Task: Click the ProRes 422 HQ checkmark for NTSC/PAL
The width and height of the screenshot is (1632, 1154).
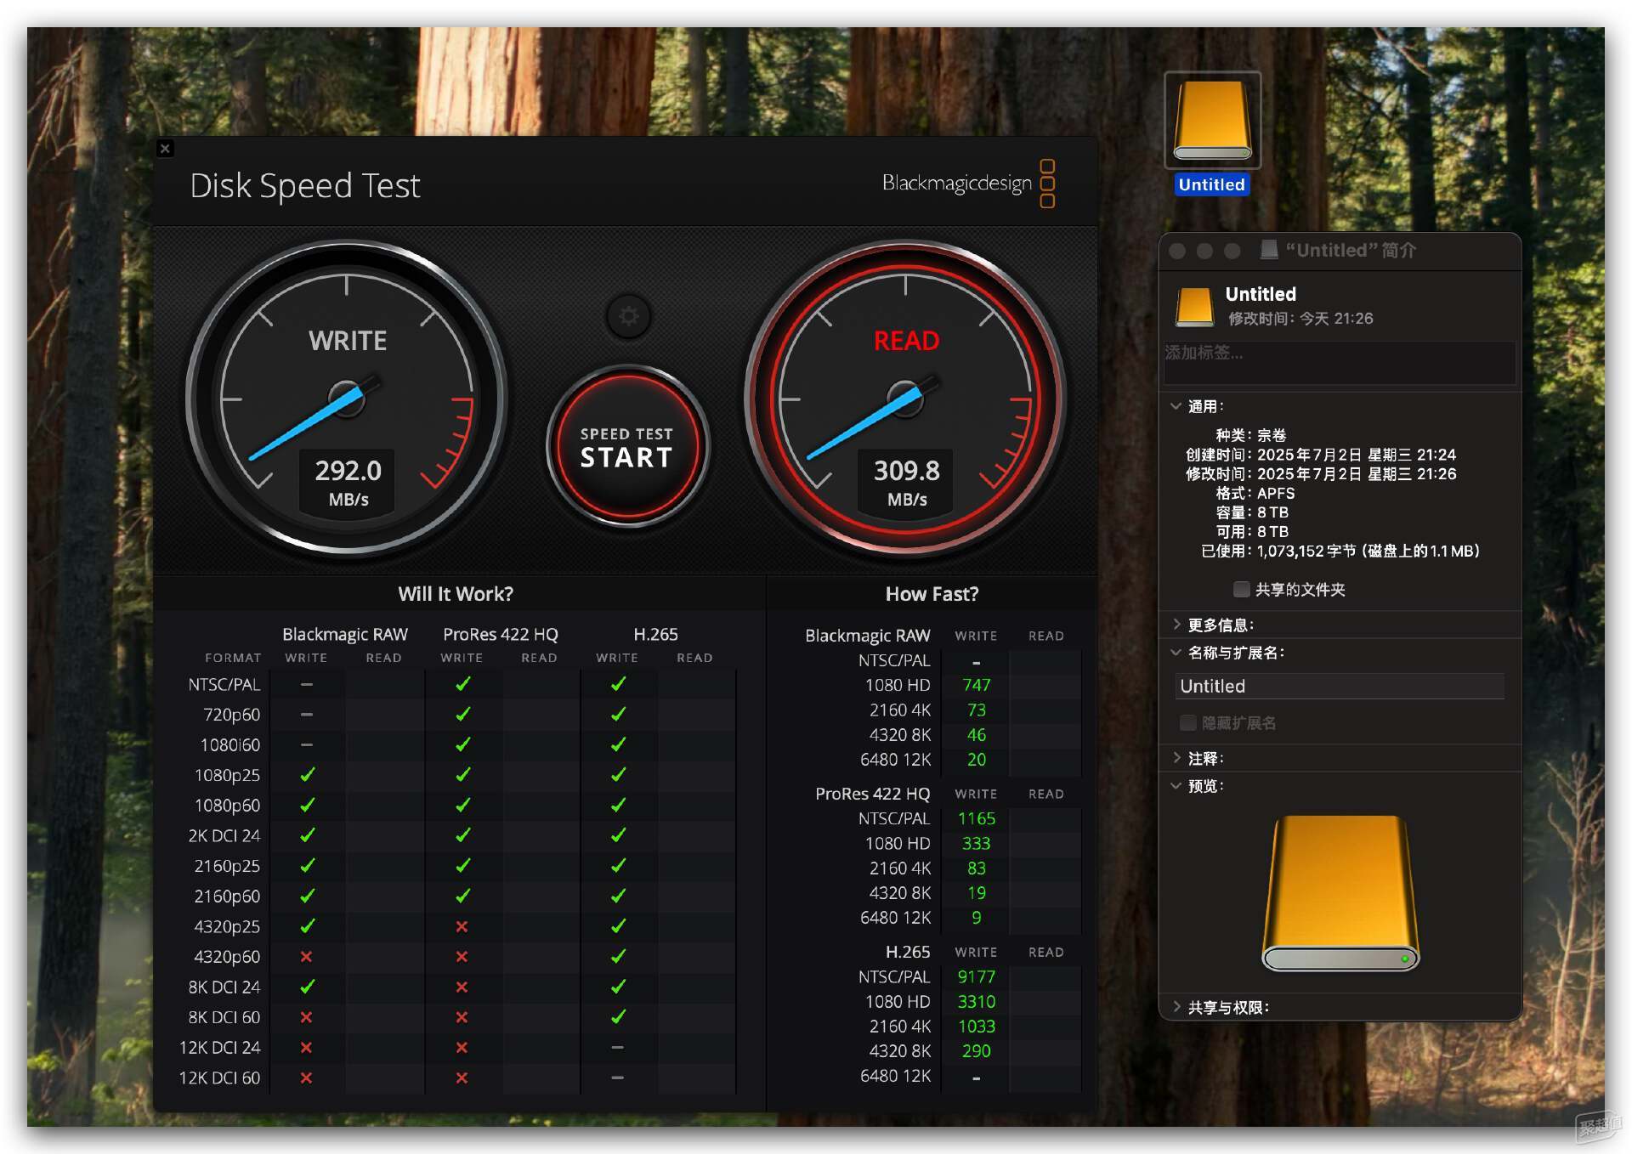Action: click(x=462, y=684)
